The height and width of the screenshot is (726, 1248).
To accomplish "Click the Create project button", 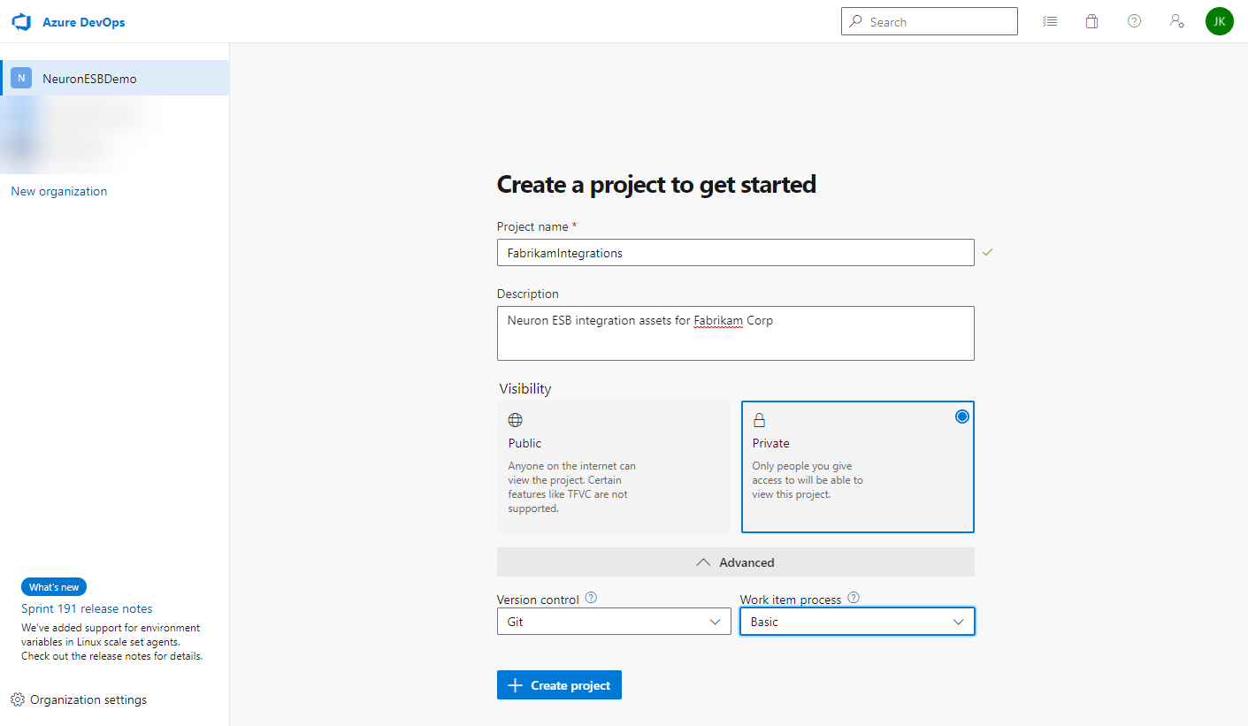I will click(559, 685).
